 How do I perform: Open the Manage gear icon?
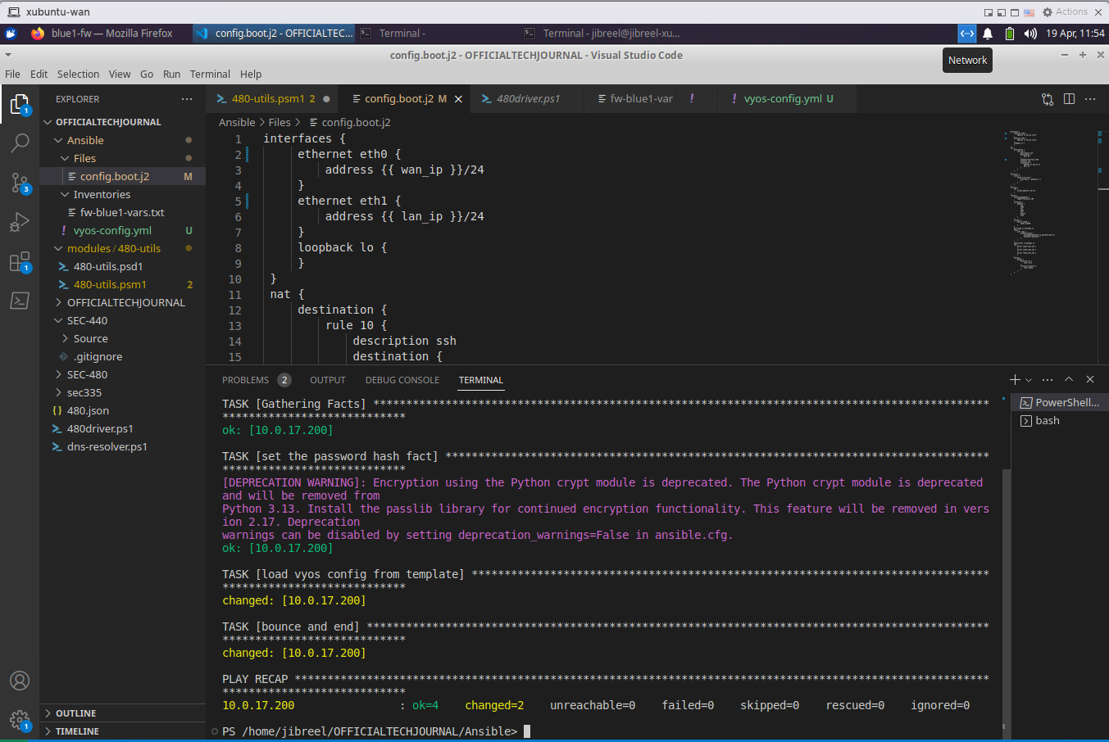pos(20,720)
